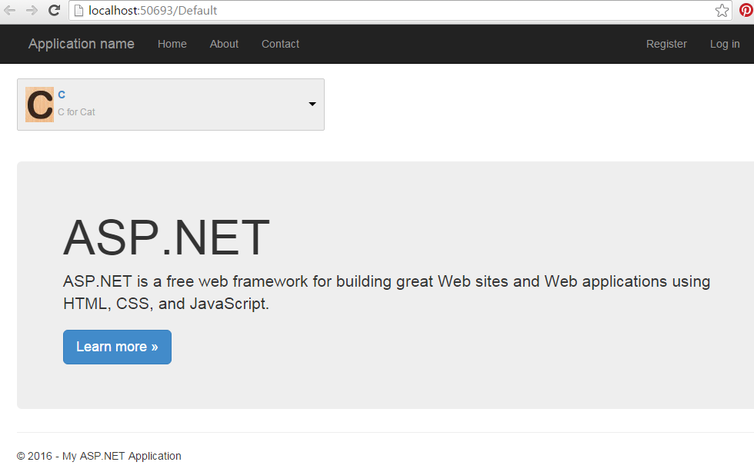Open the Application name brand link
Viewport: 754px width, 472px height.
82,44
